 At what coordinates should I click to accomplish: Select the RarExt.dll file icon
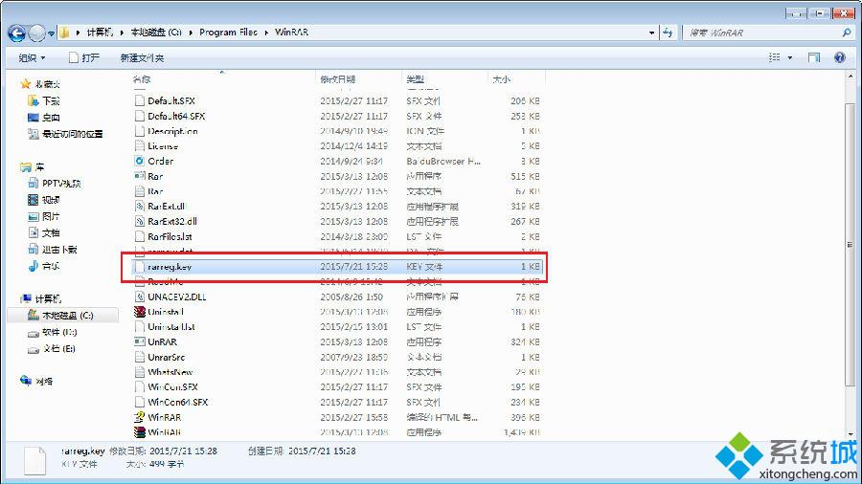[x=140, y=207]
